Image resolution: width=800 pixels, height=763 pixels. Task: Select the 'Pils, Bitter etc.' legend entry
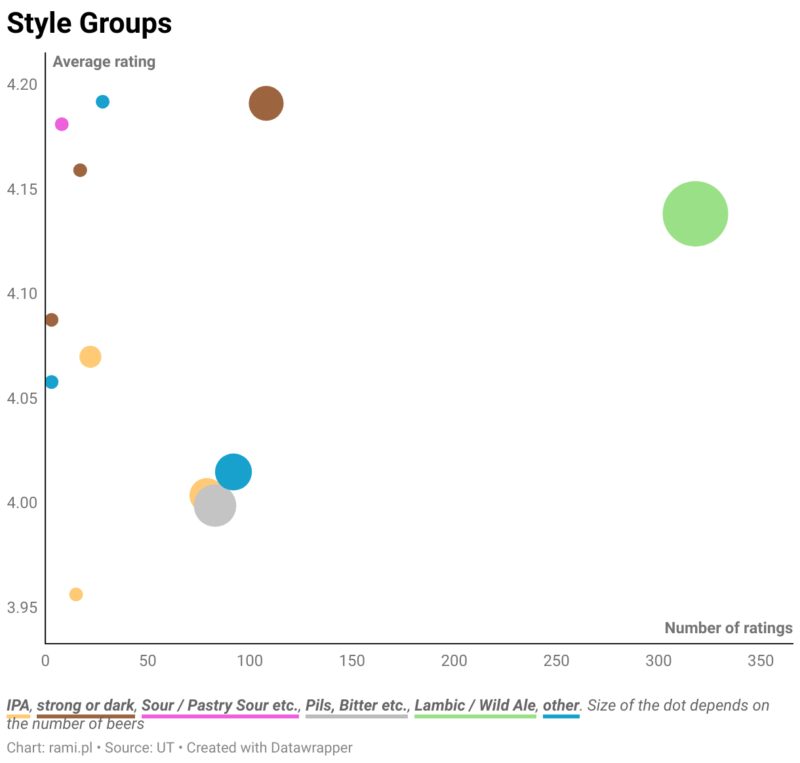pyautogui.click(x=356, y=705)
